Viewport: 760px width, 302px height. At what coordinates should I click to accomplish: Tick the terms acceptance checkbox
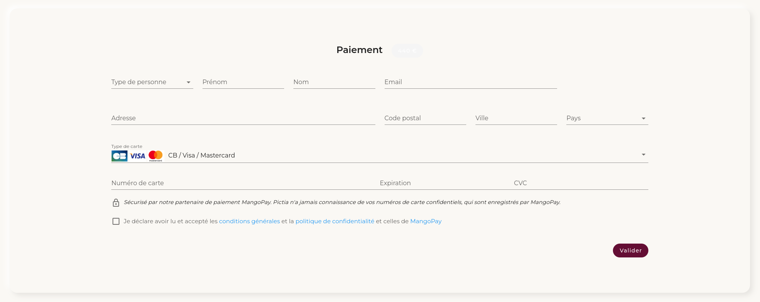coord(116,221)
